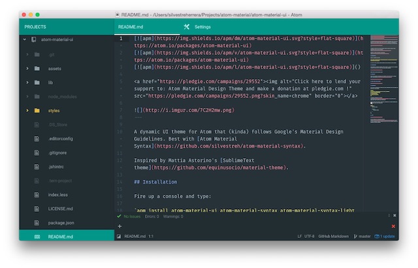Change the LF line ending setting
Viewport: 418px width, 268px height.
point(299,236)
